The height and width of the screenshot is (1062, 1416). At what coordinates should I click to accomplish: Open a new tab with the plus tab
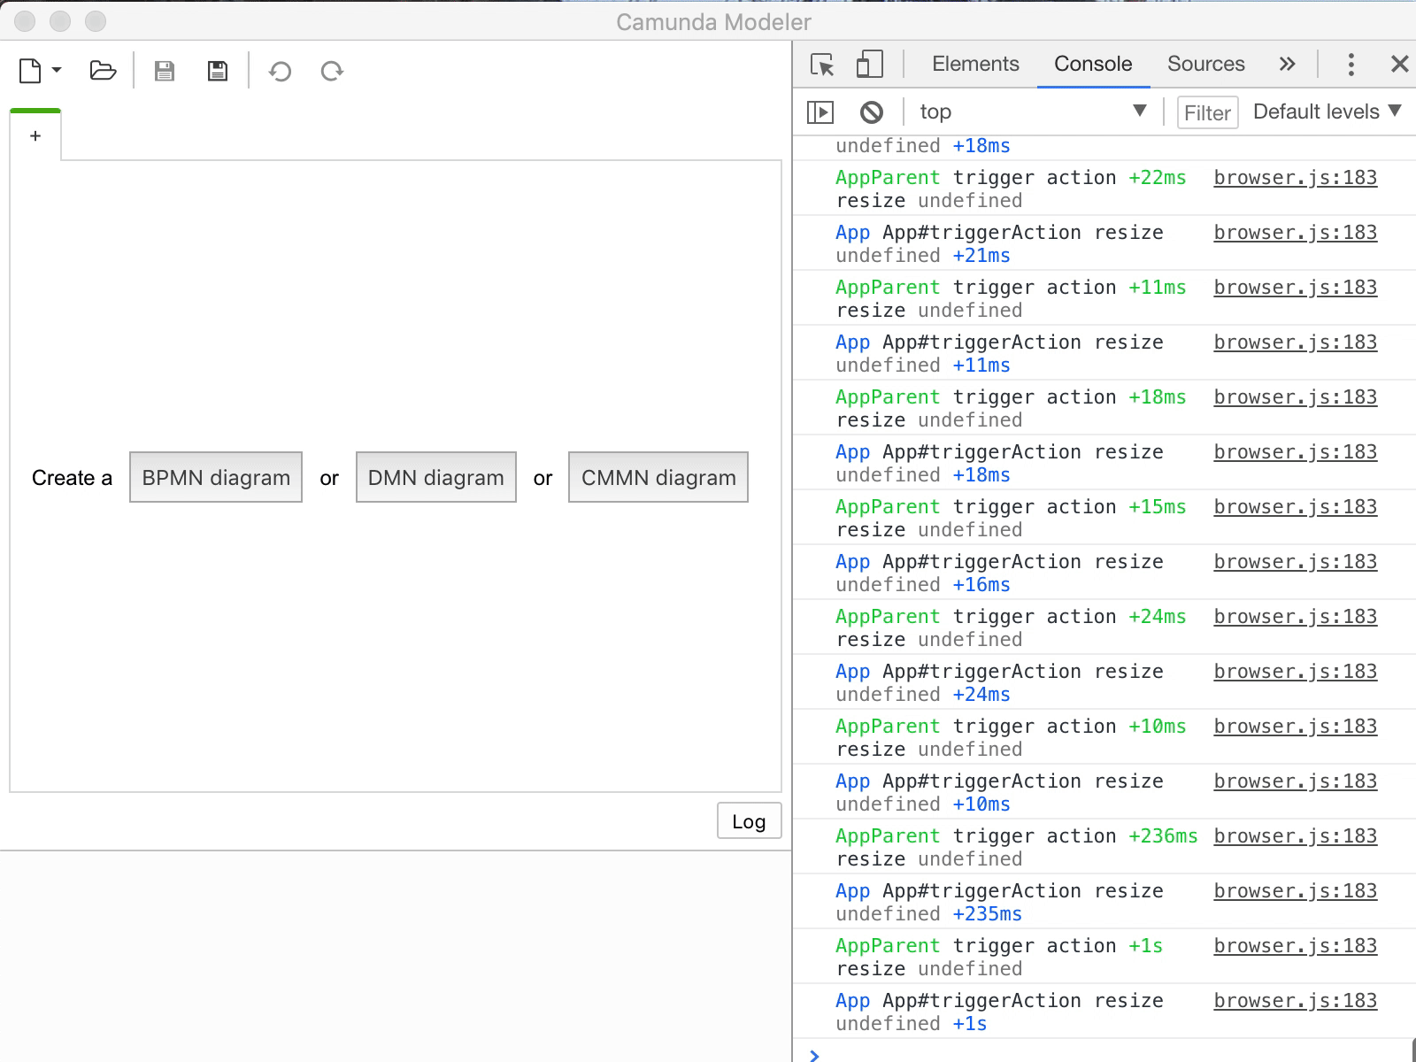click(x=35, y=135)
